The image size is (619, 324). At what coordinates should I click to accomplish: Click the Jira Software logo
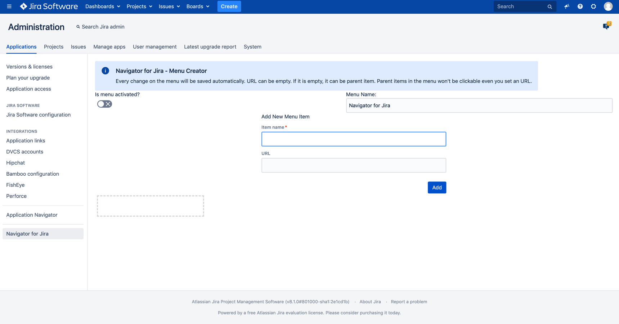[49, 6]
